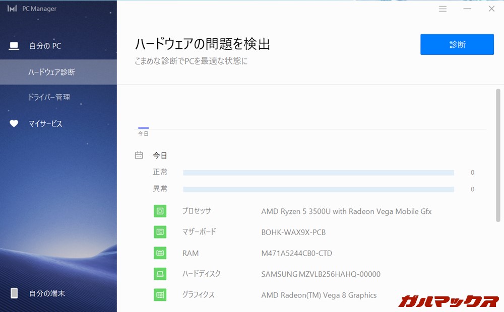Click the green RAM icon
Viewport: 504px width, 312px height.
click(160, 253)
